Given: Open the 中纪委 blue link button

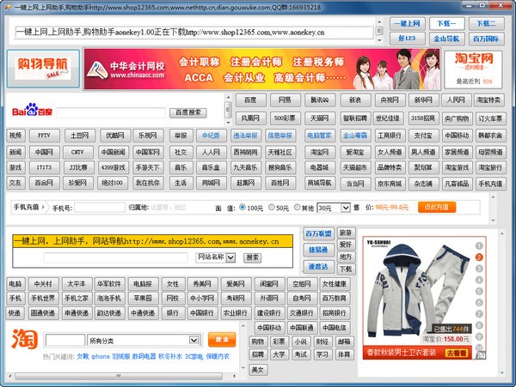Looking at the screenshot, I should click(212, 136).
